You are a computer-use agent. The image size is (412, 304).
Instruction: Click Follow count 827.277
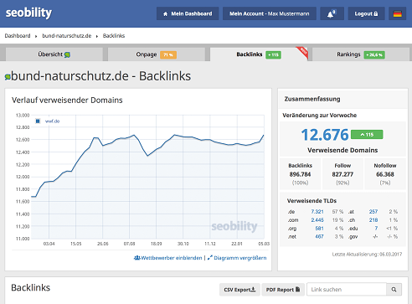tap(342, 174)
